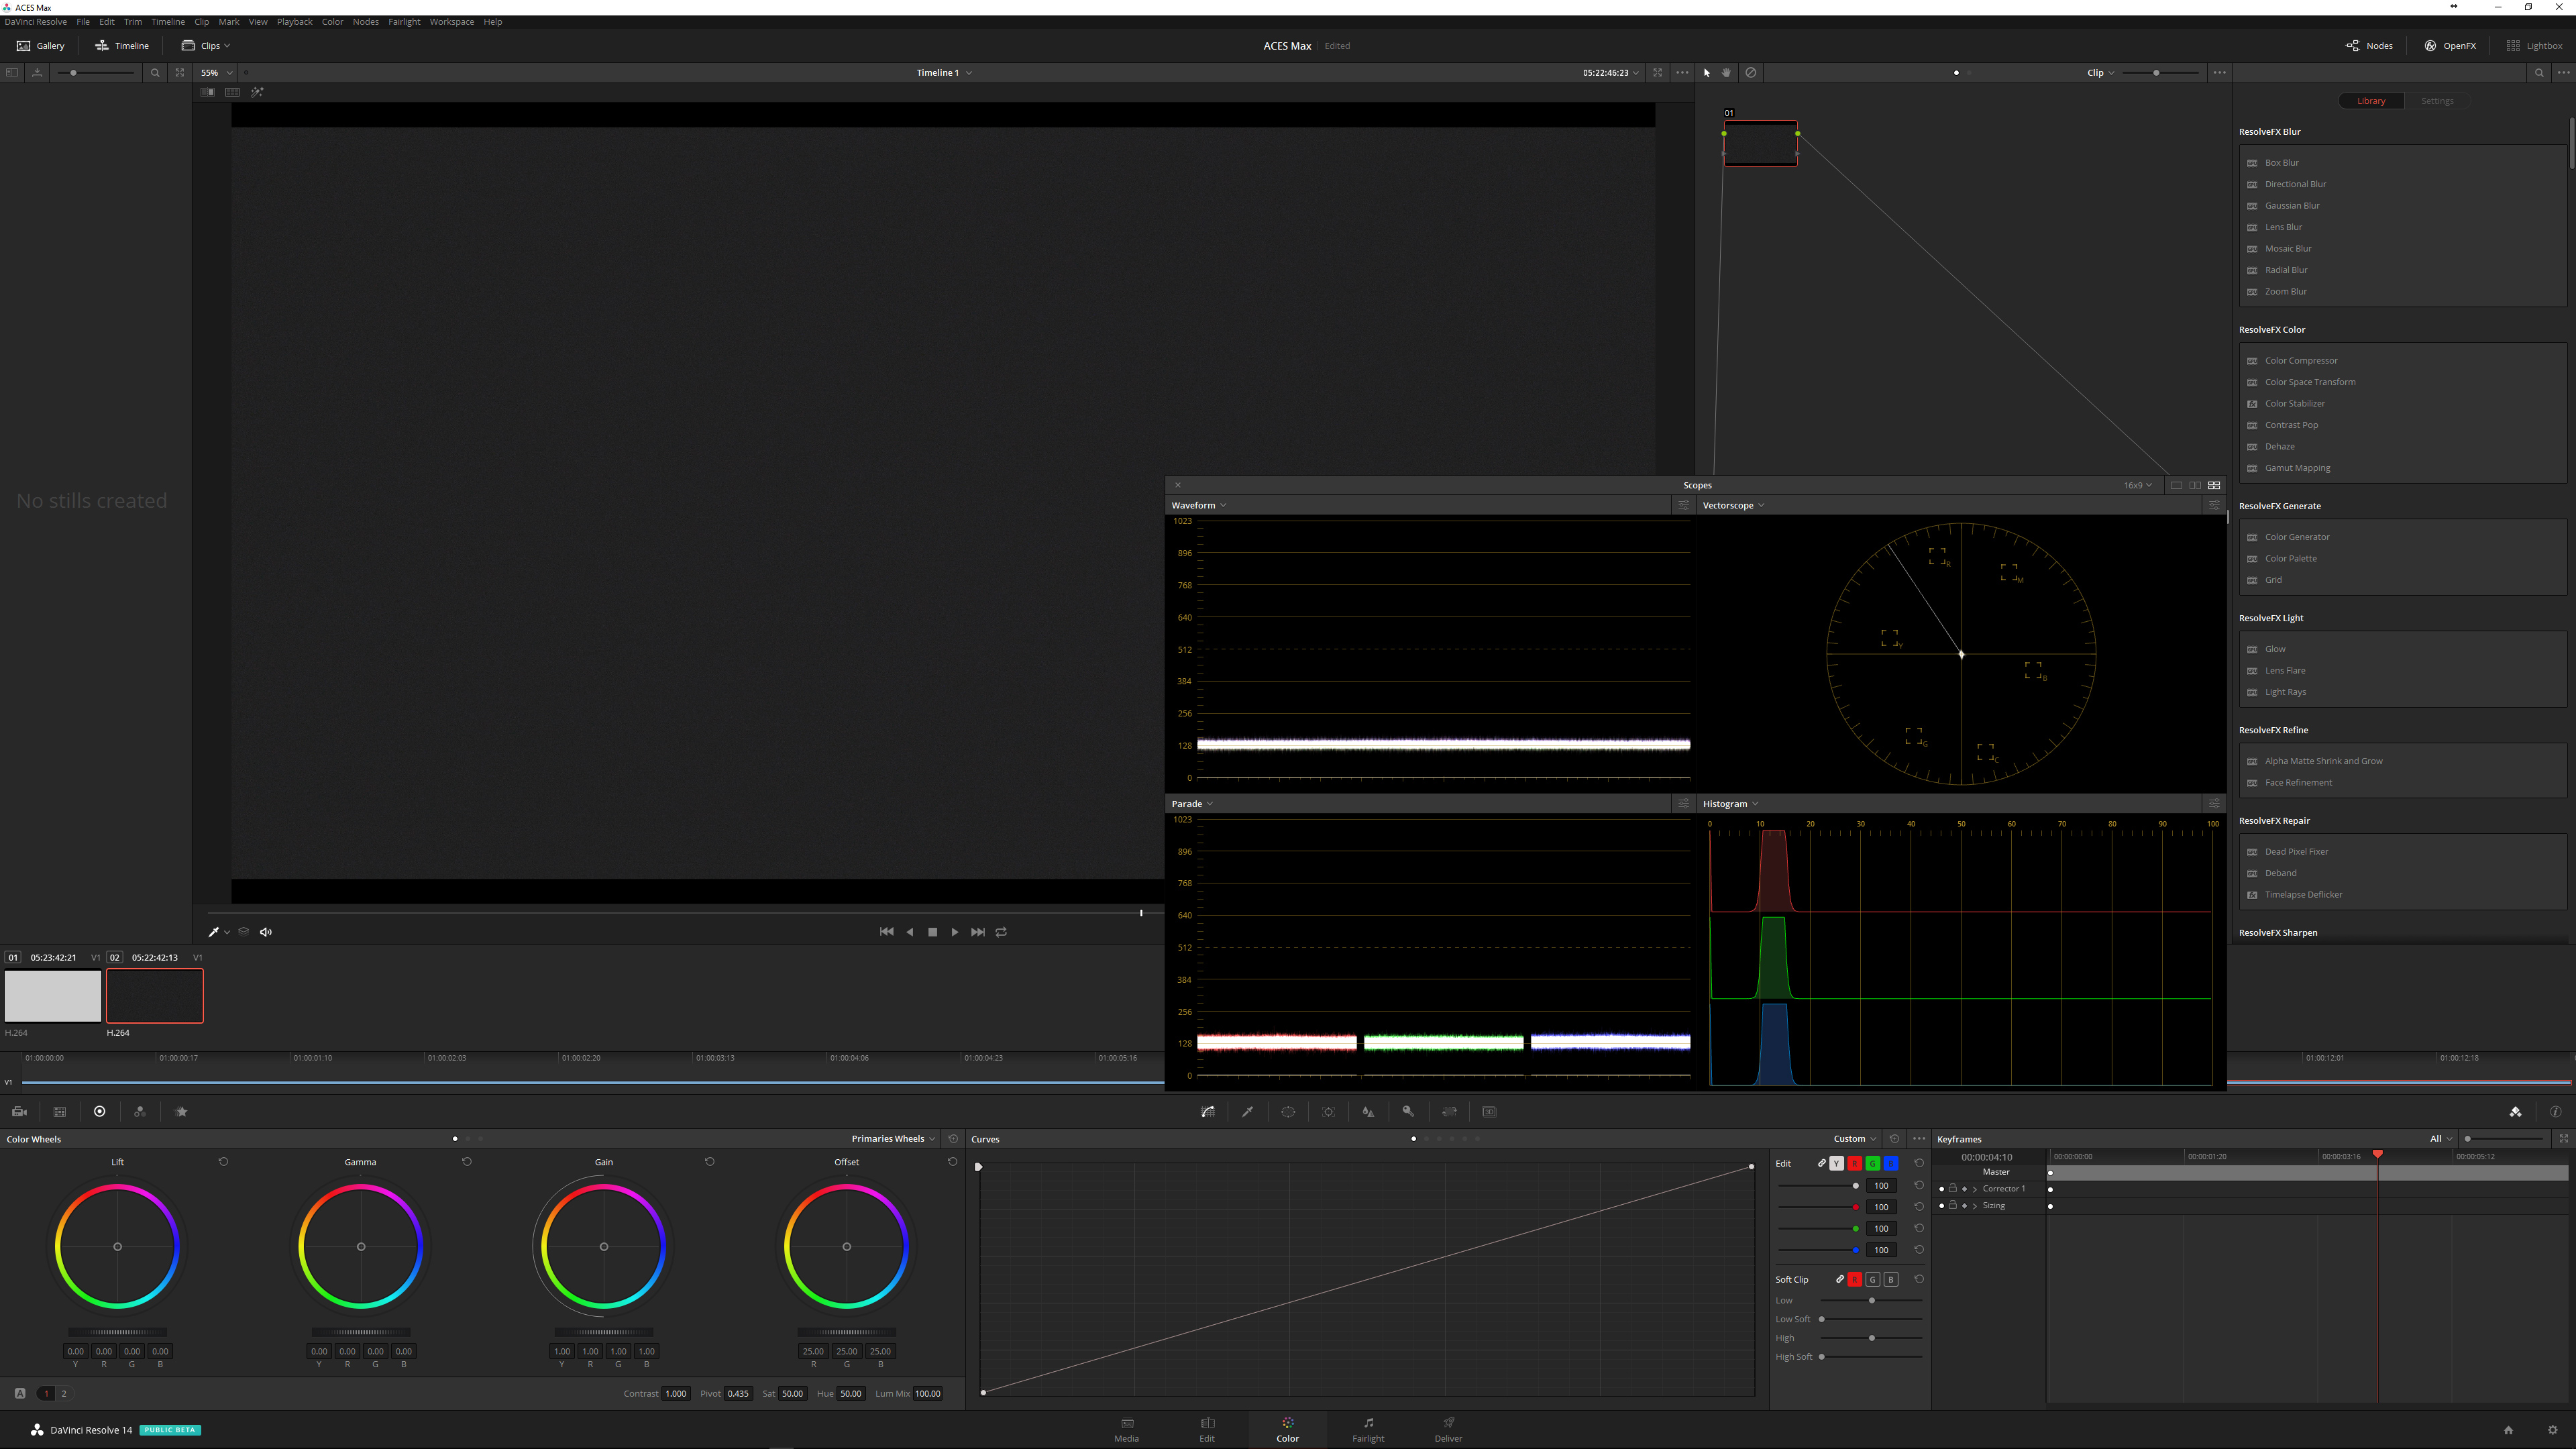Click the Gain master wheel slider

(604, 1332)
